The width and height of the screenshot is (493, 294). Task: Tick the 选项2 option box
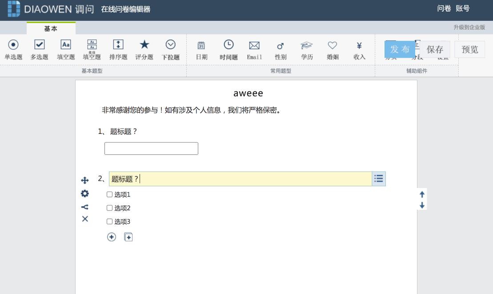pyautogui.click(x=109, y=208)
